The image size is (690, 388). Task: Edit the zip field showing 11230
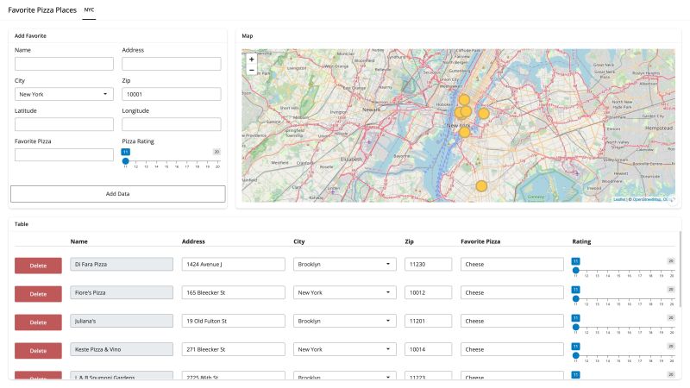(428, 264)
